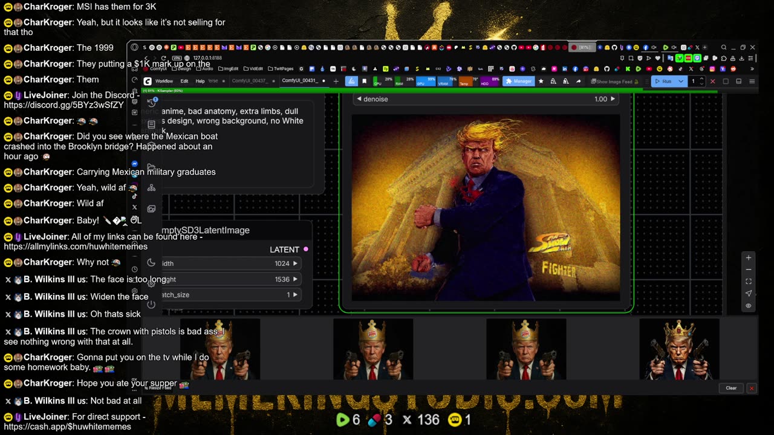Open first image feed thumbnail
Screen dimensions: 774x435
[220, 349]
